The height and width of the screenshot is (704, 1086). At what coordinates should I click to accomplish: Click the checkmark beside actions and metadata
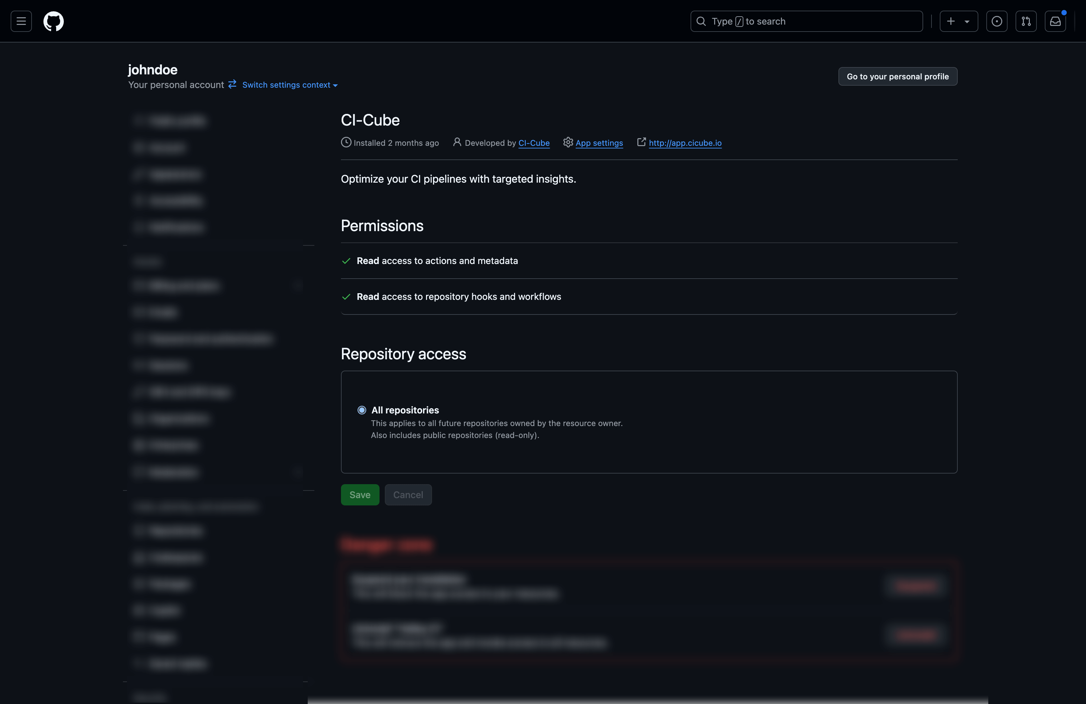coord(346,261)
